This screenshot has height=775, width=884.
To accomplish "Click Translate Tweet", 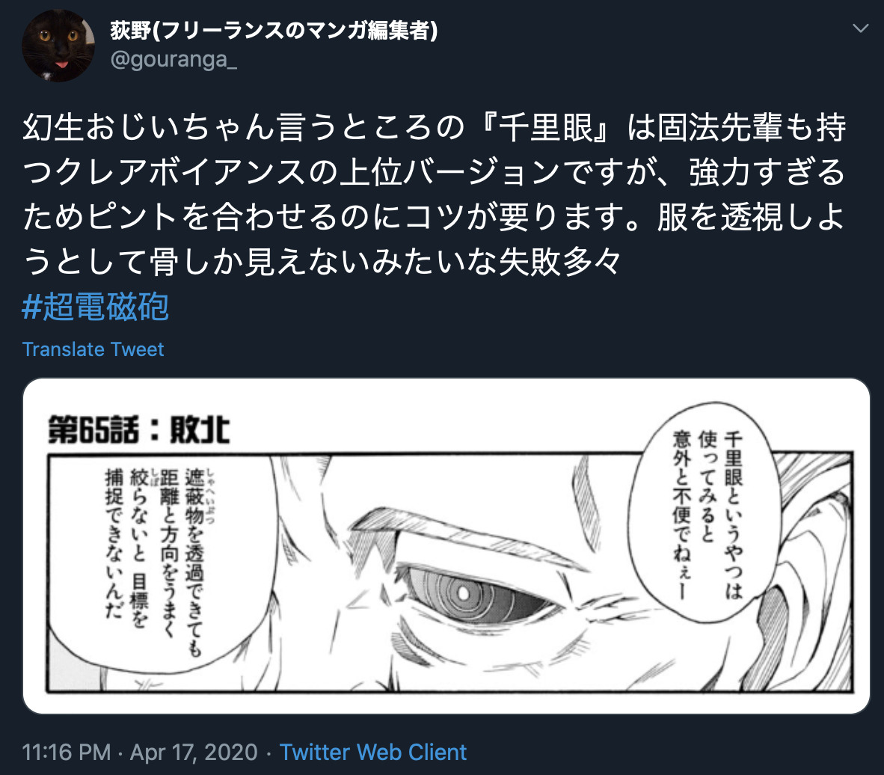I will coord(93,349).
